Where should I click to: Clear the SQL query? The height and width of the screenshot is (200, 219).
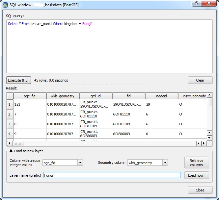click(200, 80)
